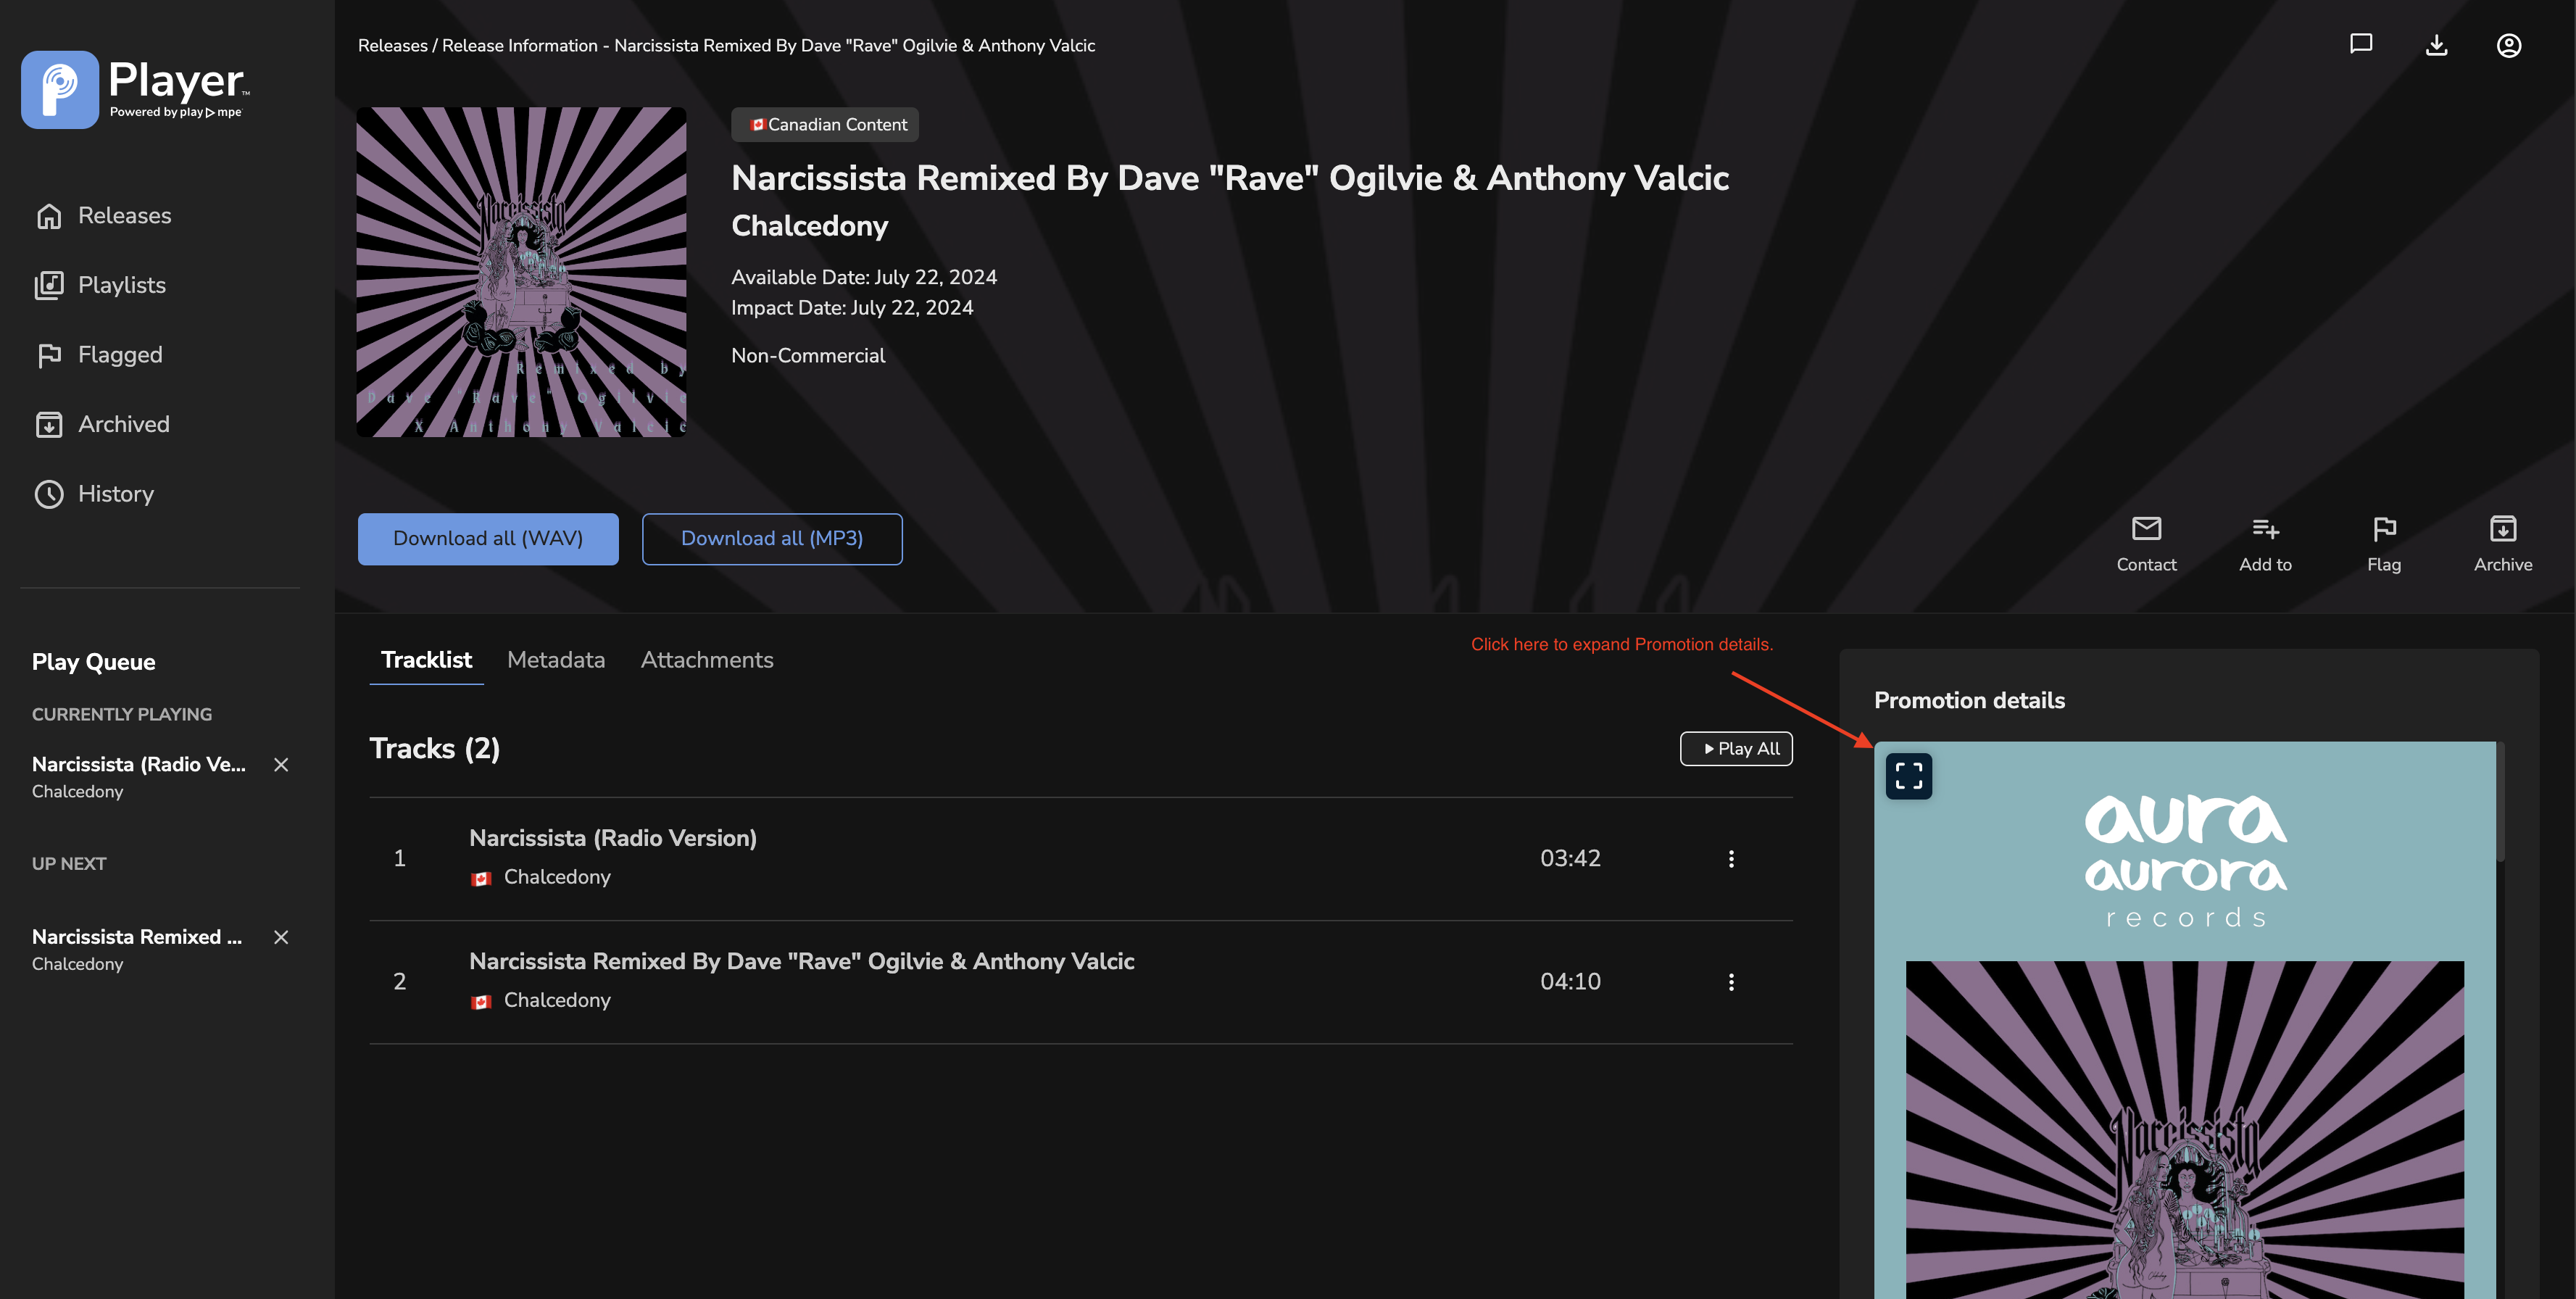Remove Narcissista Remixed ... from Up Next
This screenshot has width=2576, height=1299.
click(x=281, y=937)
